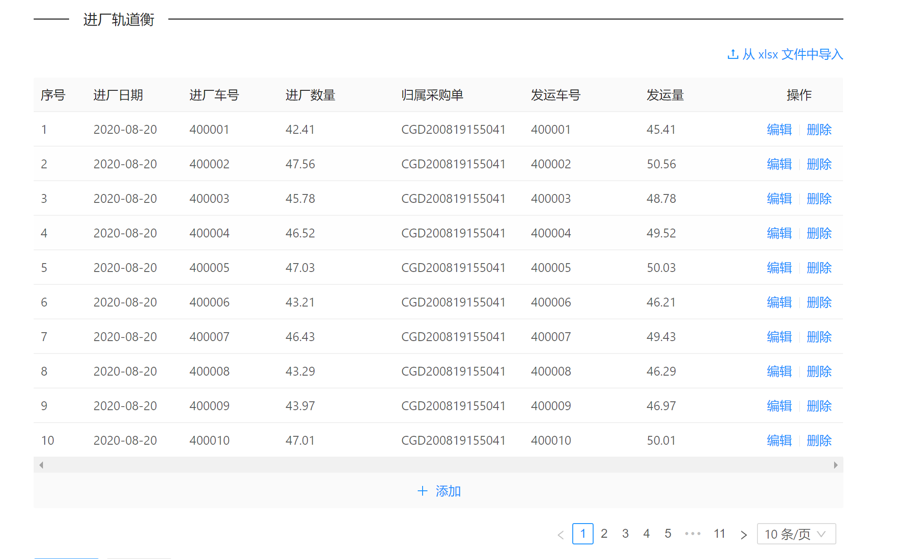Image resolution: width=897 pixels, height=559 pixels.
Task: Click the 进厂数量 column header
Action: [x=310, y=95]
